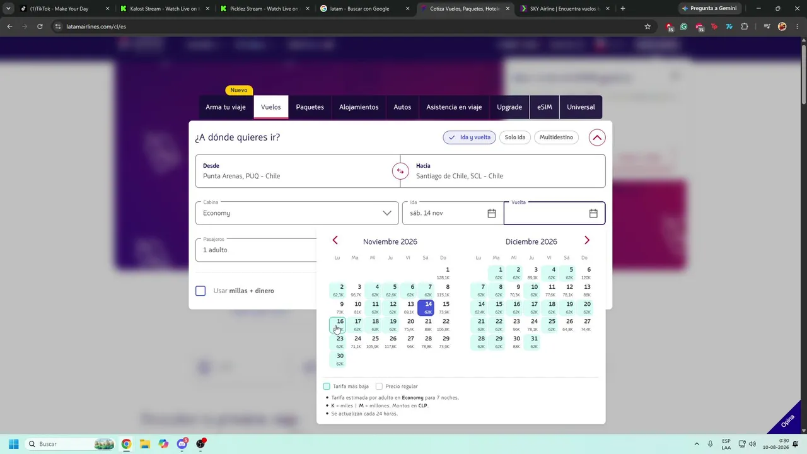Click the Opina feedback corner button

(x=787, y=421)
